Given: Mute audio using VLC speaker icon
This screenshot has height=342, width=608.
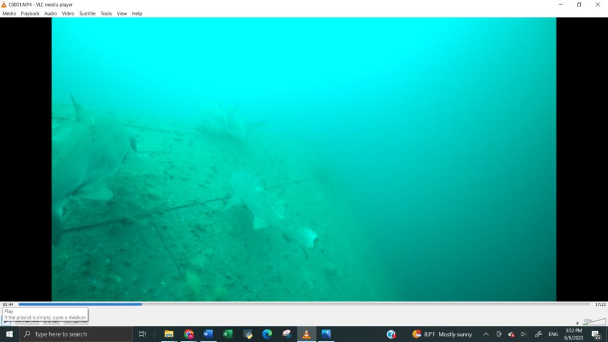Looking at the screenshot, I should [x=578, y=323].
